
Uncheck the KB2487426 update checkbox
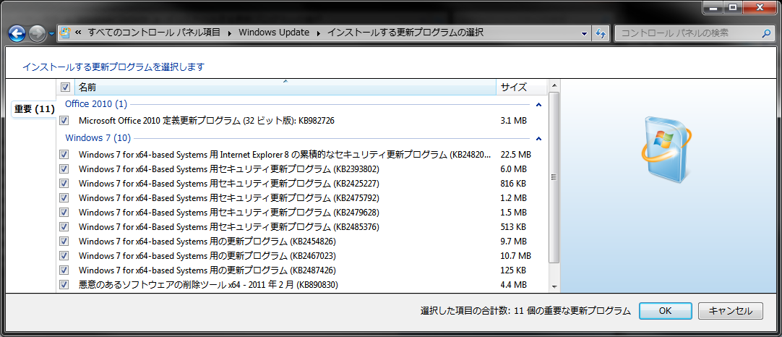pyautogui.click(x=64, y=270)
